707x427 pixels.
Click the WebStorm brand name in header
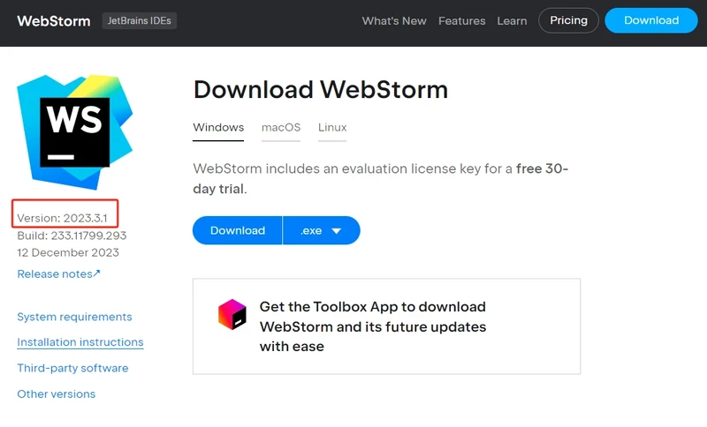click(54, 20)
